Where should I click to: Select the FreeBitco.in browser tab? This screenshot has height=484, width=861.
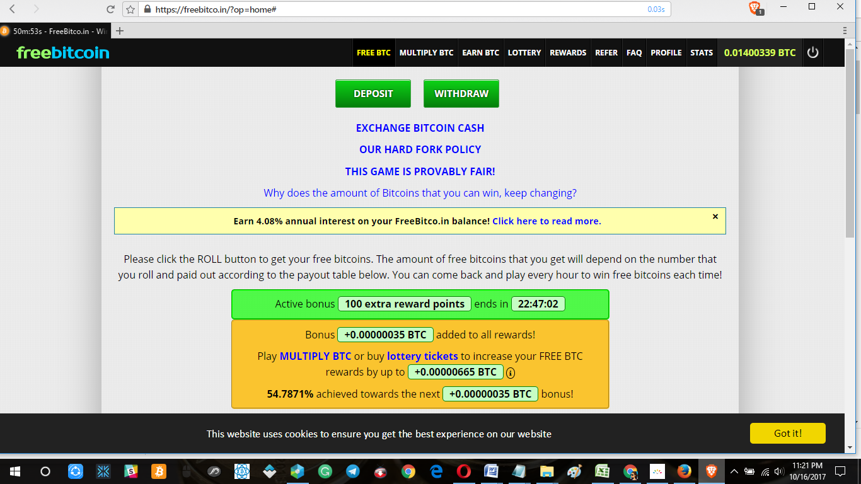tap(57, 31)
